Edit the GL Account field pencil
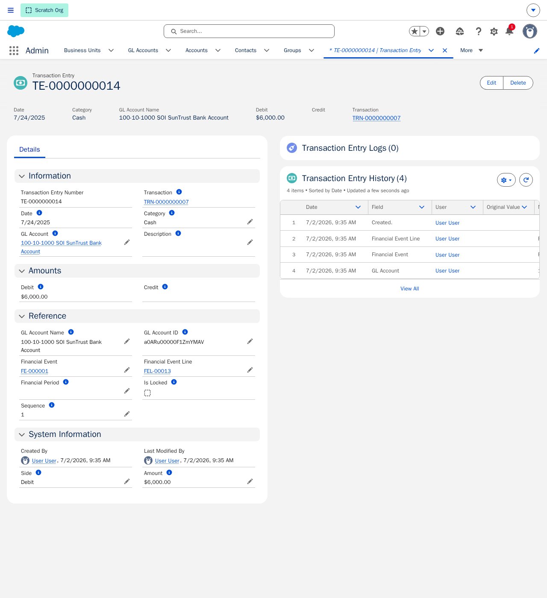The image size is (547, 598). pyautogui.click(x=127, y=242)
